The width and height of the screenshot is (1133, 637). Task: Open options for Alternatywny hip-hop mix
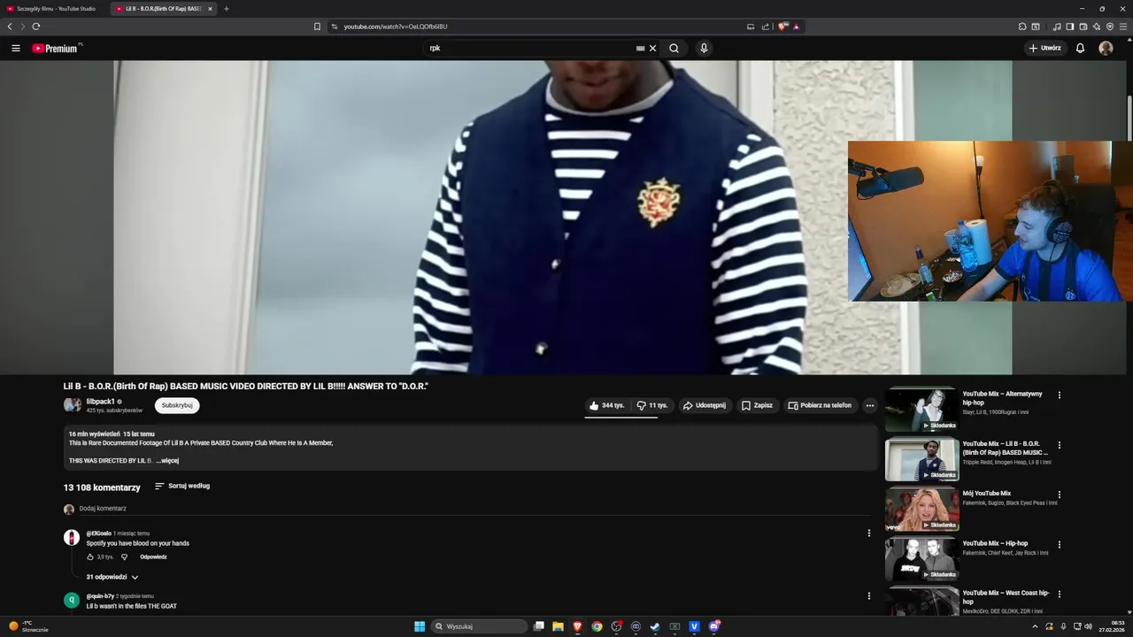pos(1059,395)
